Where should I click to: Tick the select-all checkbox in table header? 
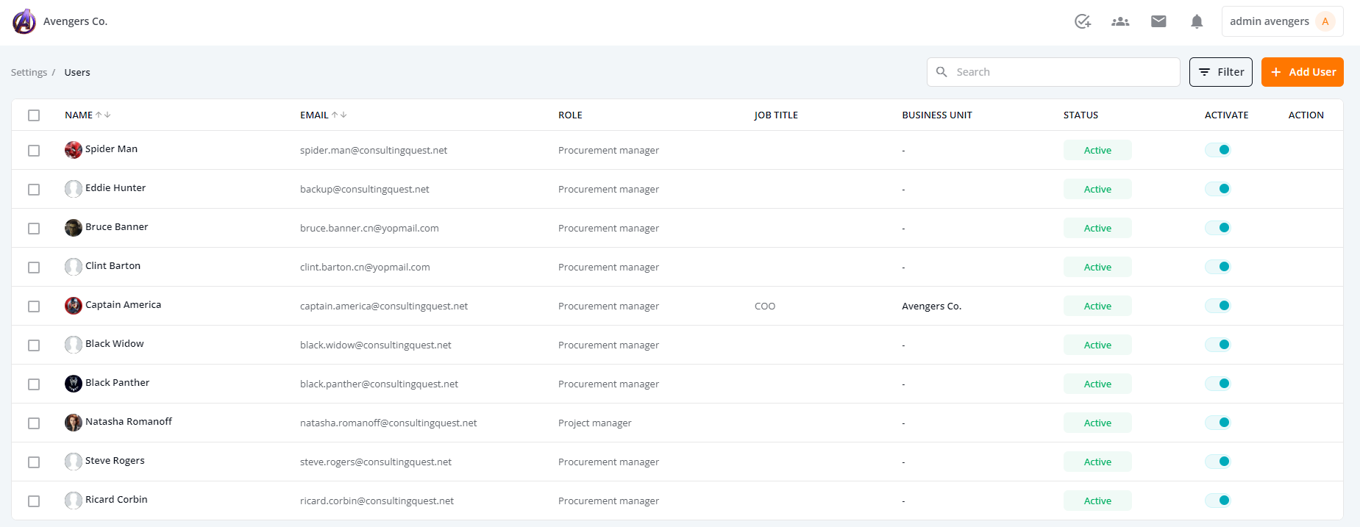[34, 115]
